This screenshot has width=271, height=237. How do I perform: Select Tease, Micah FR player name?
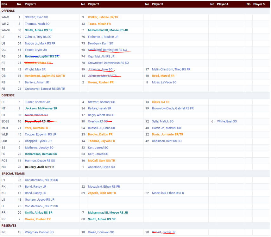99,24
